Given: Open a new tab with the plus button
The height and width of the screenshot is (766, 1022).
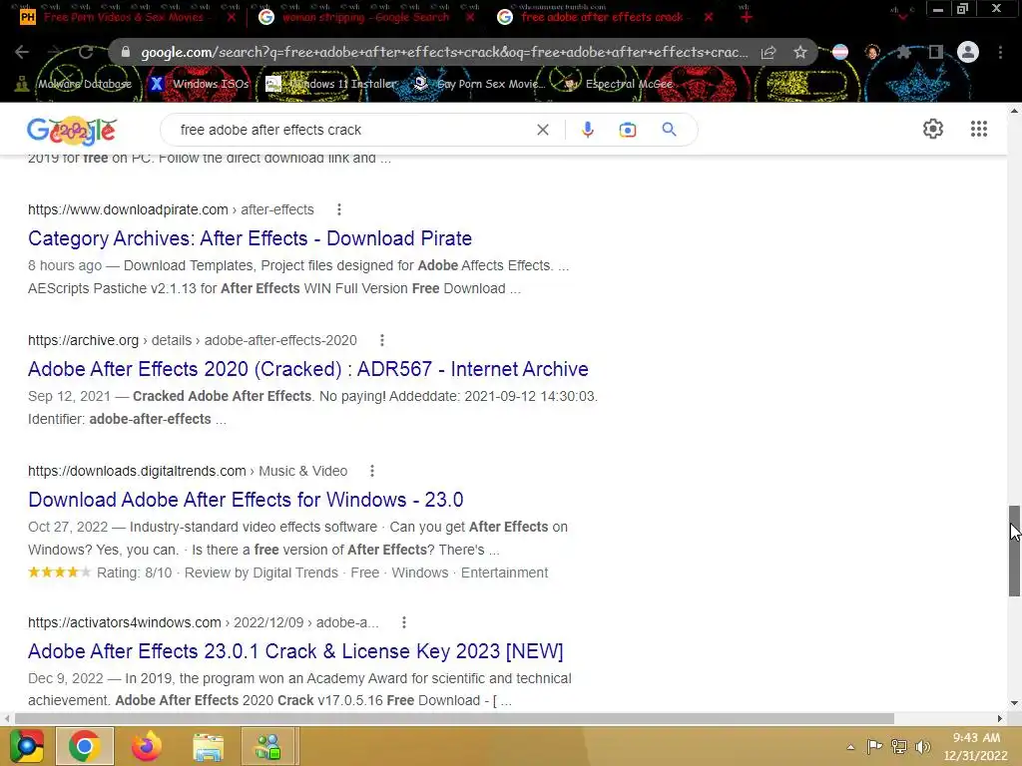Looking at the screenshot, I should (747, 17).
